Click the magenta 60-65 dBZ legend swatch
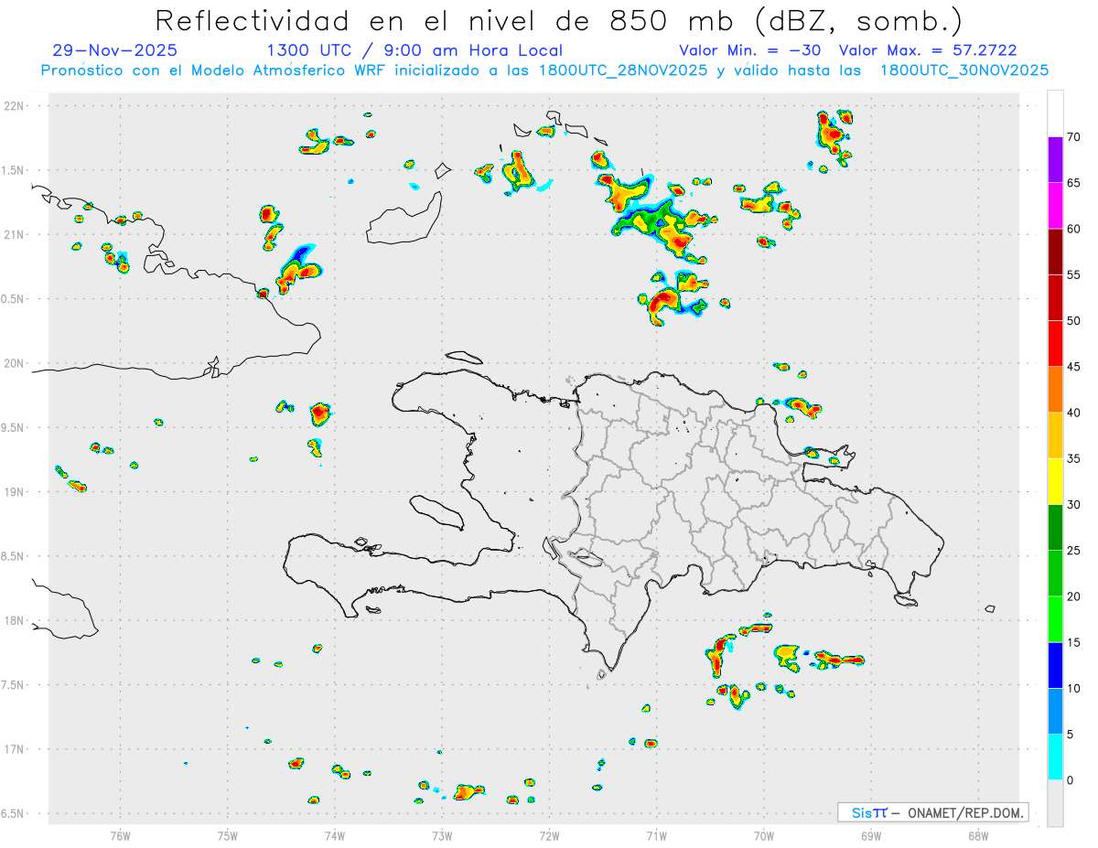The image size is (1098, 848). (1055, 206)
